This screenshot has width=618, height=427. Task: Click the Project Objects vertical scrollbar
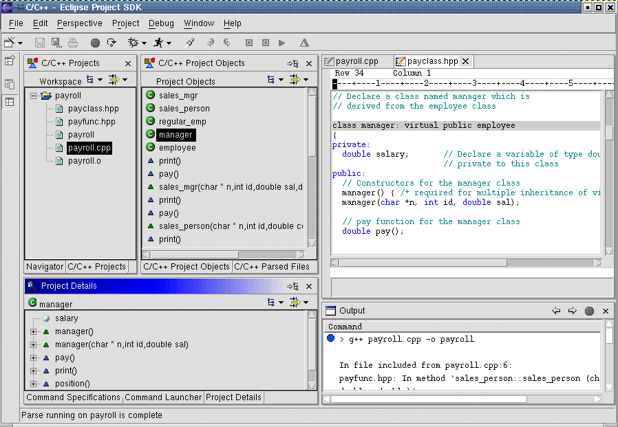[312, 167]
